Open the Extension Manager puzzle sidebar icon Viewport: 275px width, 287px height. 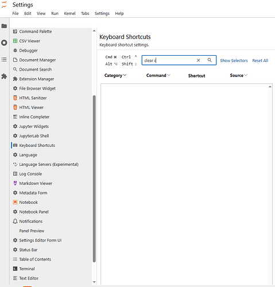tap(4, 76)
